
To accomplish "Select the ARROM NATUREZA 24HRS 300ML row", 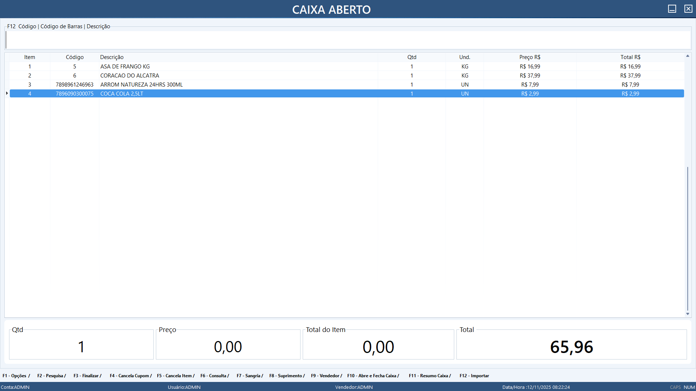I will click(x=141, y=85).
